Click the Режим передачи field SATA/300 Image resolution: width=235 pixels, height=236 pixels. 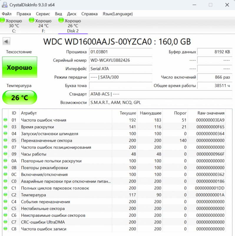(x=120, y=77)
